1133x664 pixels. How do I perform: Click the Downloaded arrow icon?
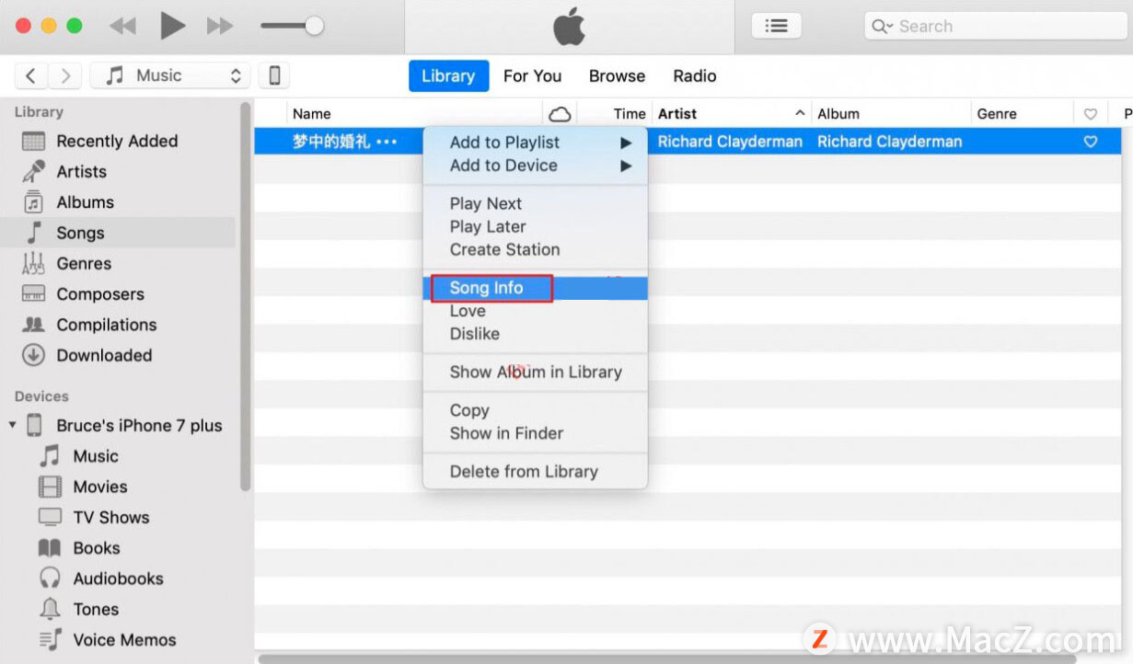coord(34,355)
